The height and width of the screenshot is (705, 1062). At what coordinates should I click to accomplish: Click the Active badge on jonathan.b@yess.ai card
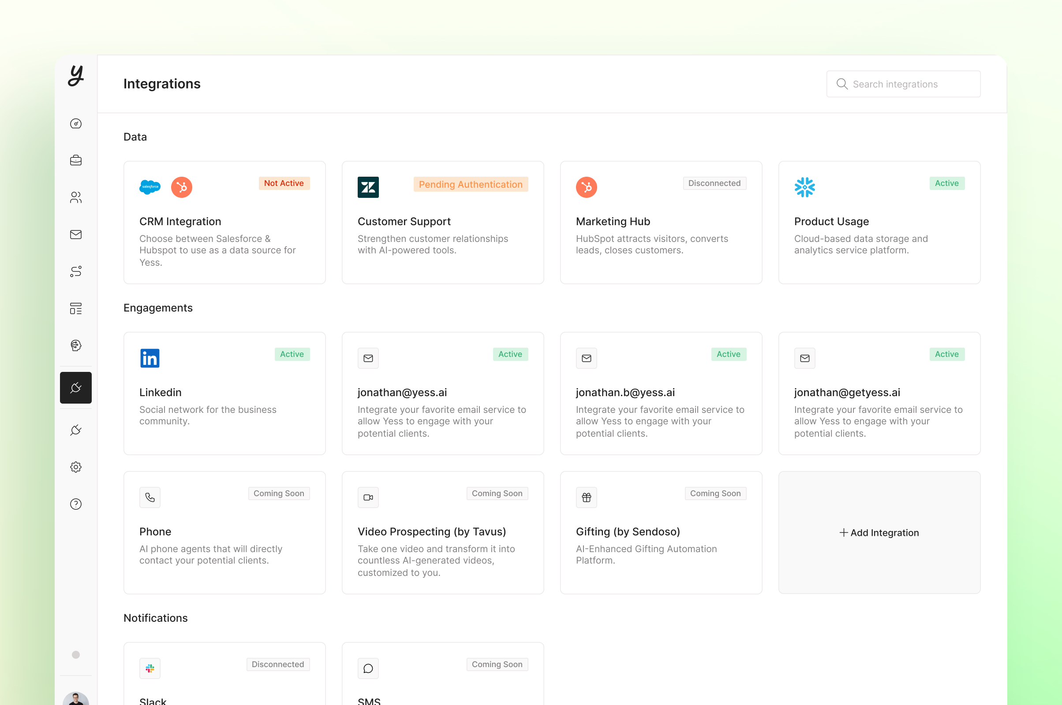click(729, 354)
